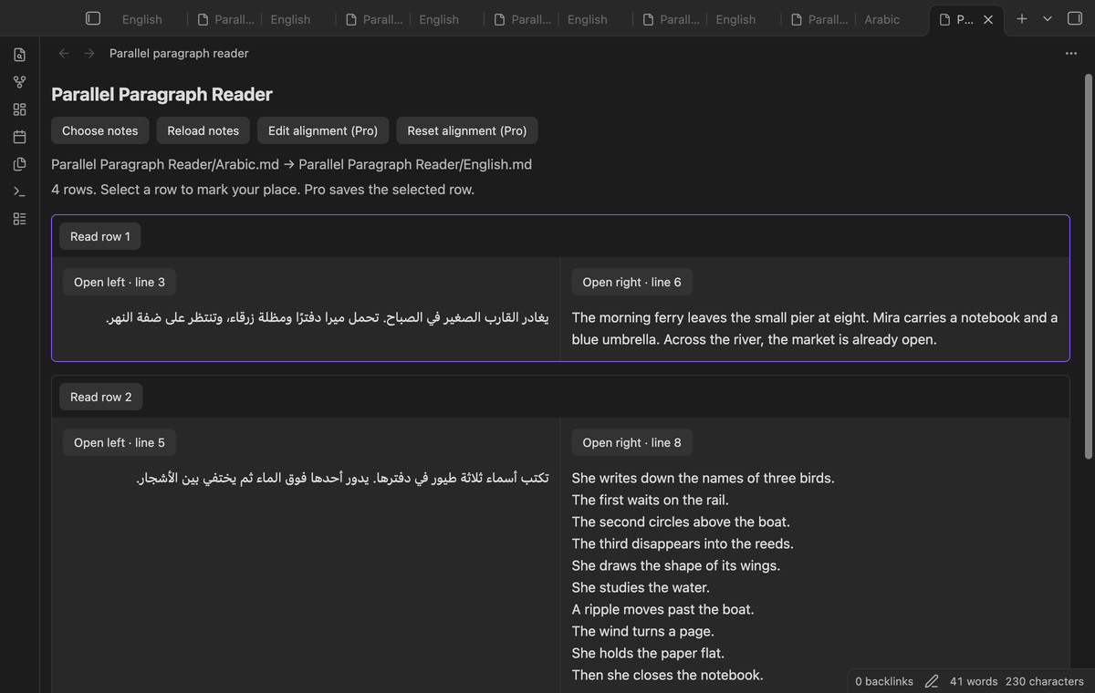Click 'The third disappears into the reeds.'

tap(683, 543)
